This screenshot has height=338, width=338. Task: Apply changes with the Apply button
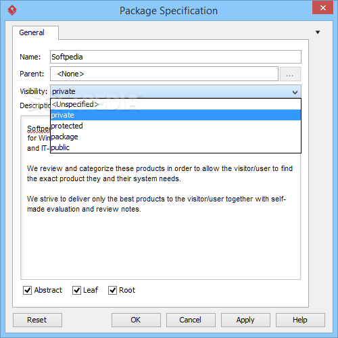pyautogui.click(x=245, y=320)
